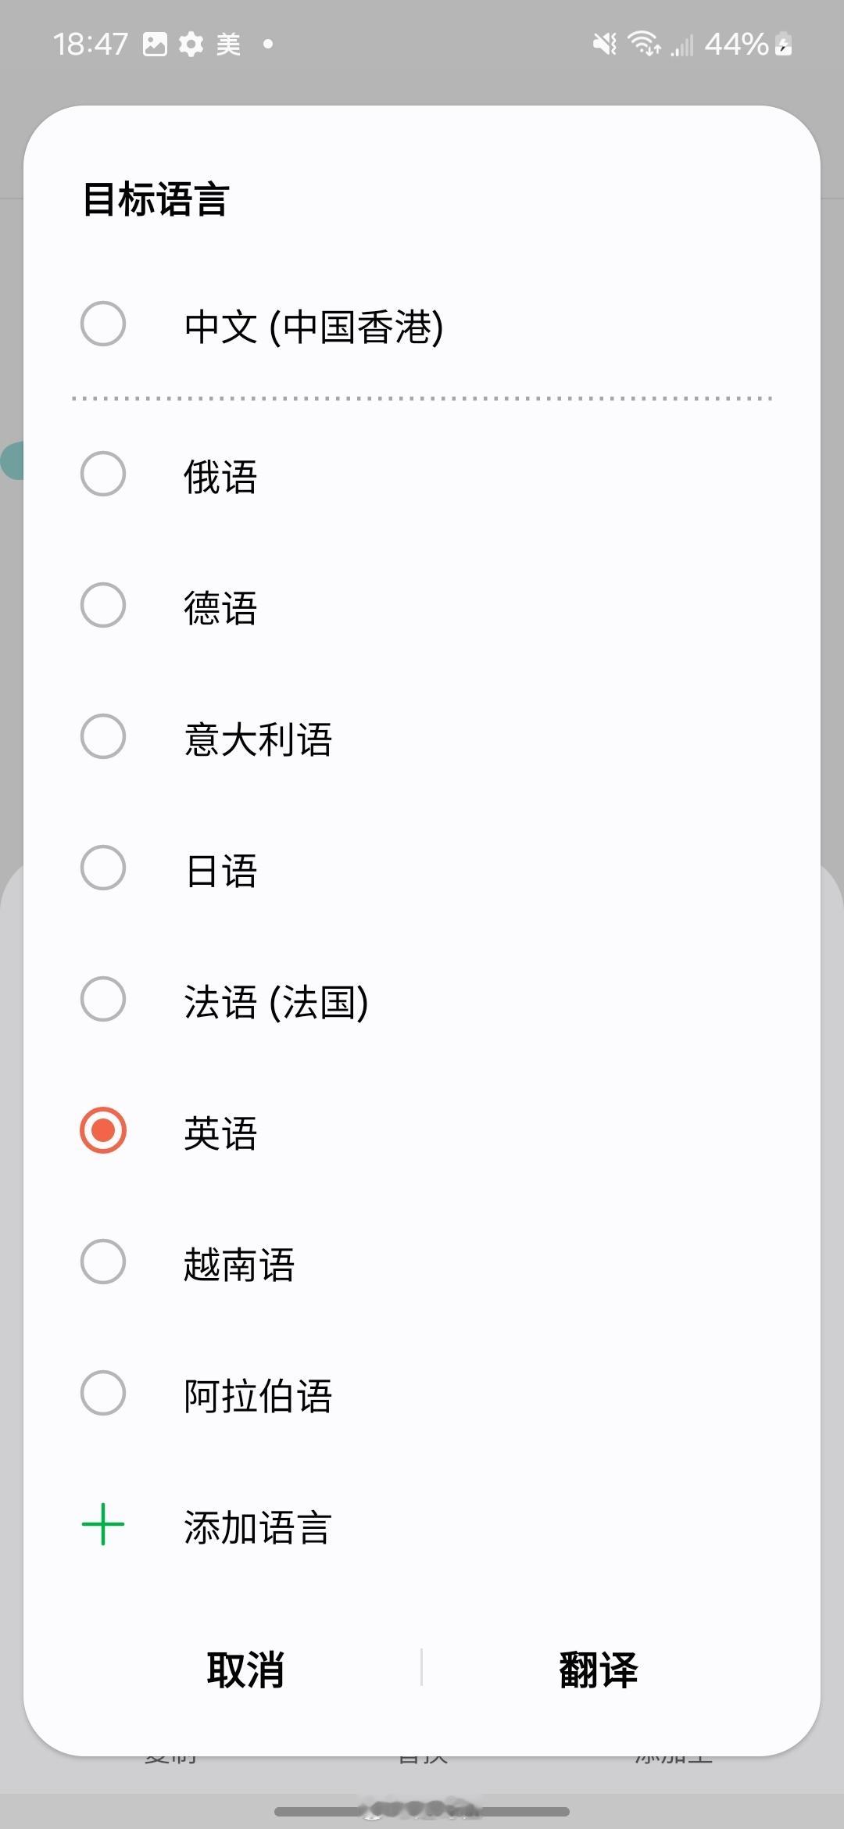Choose 意大利语 as target language

[x=422, y=737]
